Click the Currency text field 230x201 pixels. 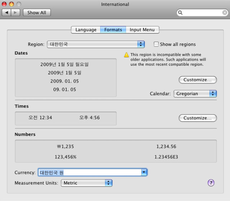click(90, 172)
